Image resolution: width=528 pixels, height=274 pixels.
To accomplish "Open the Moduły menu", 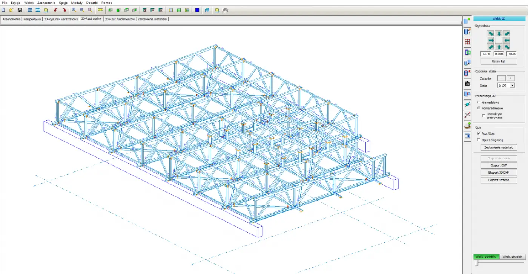I will tap(77, 3).
